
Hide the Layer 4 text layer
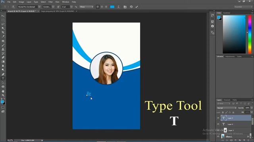218,124
